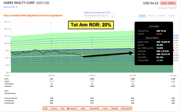Select the Current tab

142,16
